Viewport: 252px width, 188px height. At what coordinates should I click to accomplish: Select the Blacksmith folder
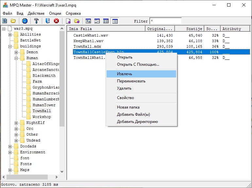coord(44,76)
